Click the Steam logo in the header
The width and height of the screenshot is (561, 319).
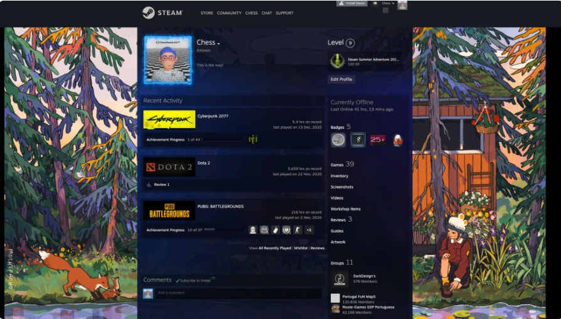pyautogui.click(x=163, y=13)
